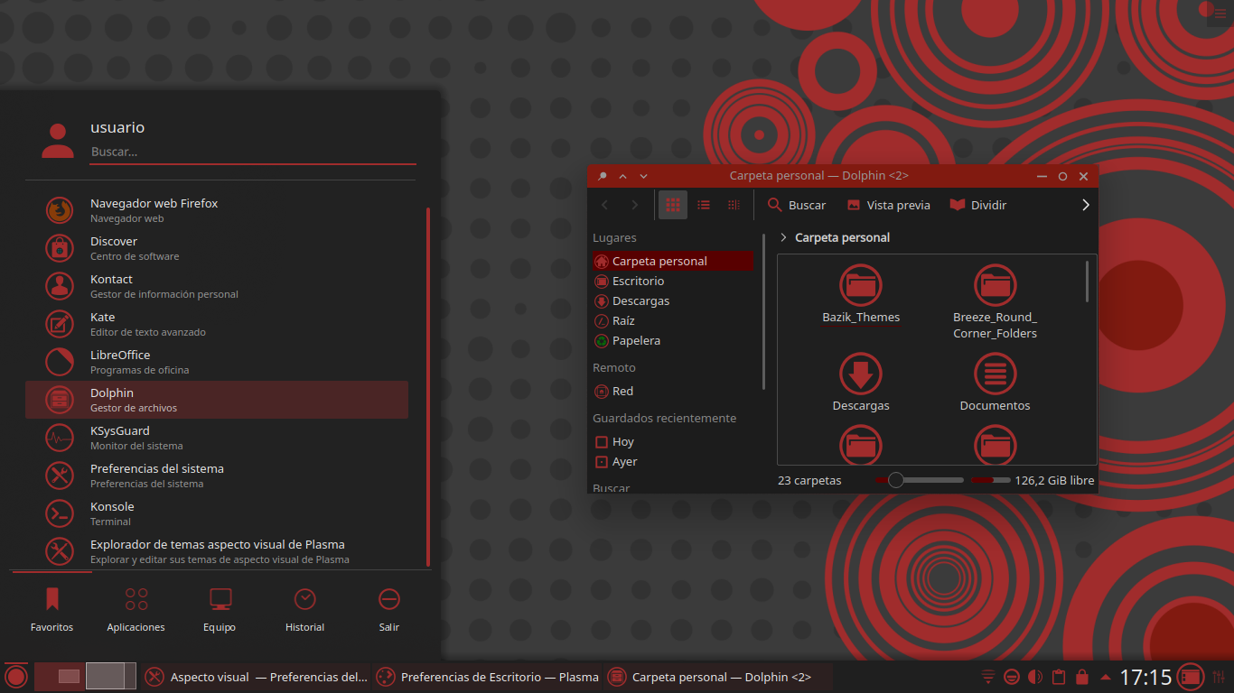The image size is (1234, 693).
Task: Open the Documentos folder
Action: [x=995, y=382]
